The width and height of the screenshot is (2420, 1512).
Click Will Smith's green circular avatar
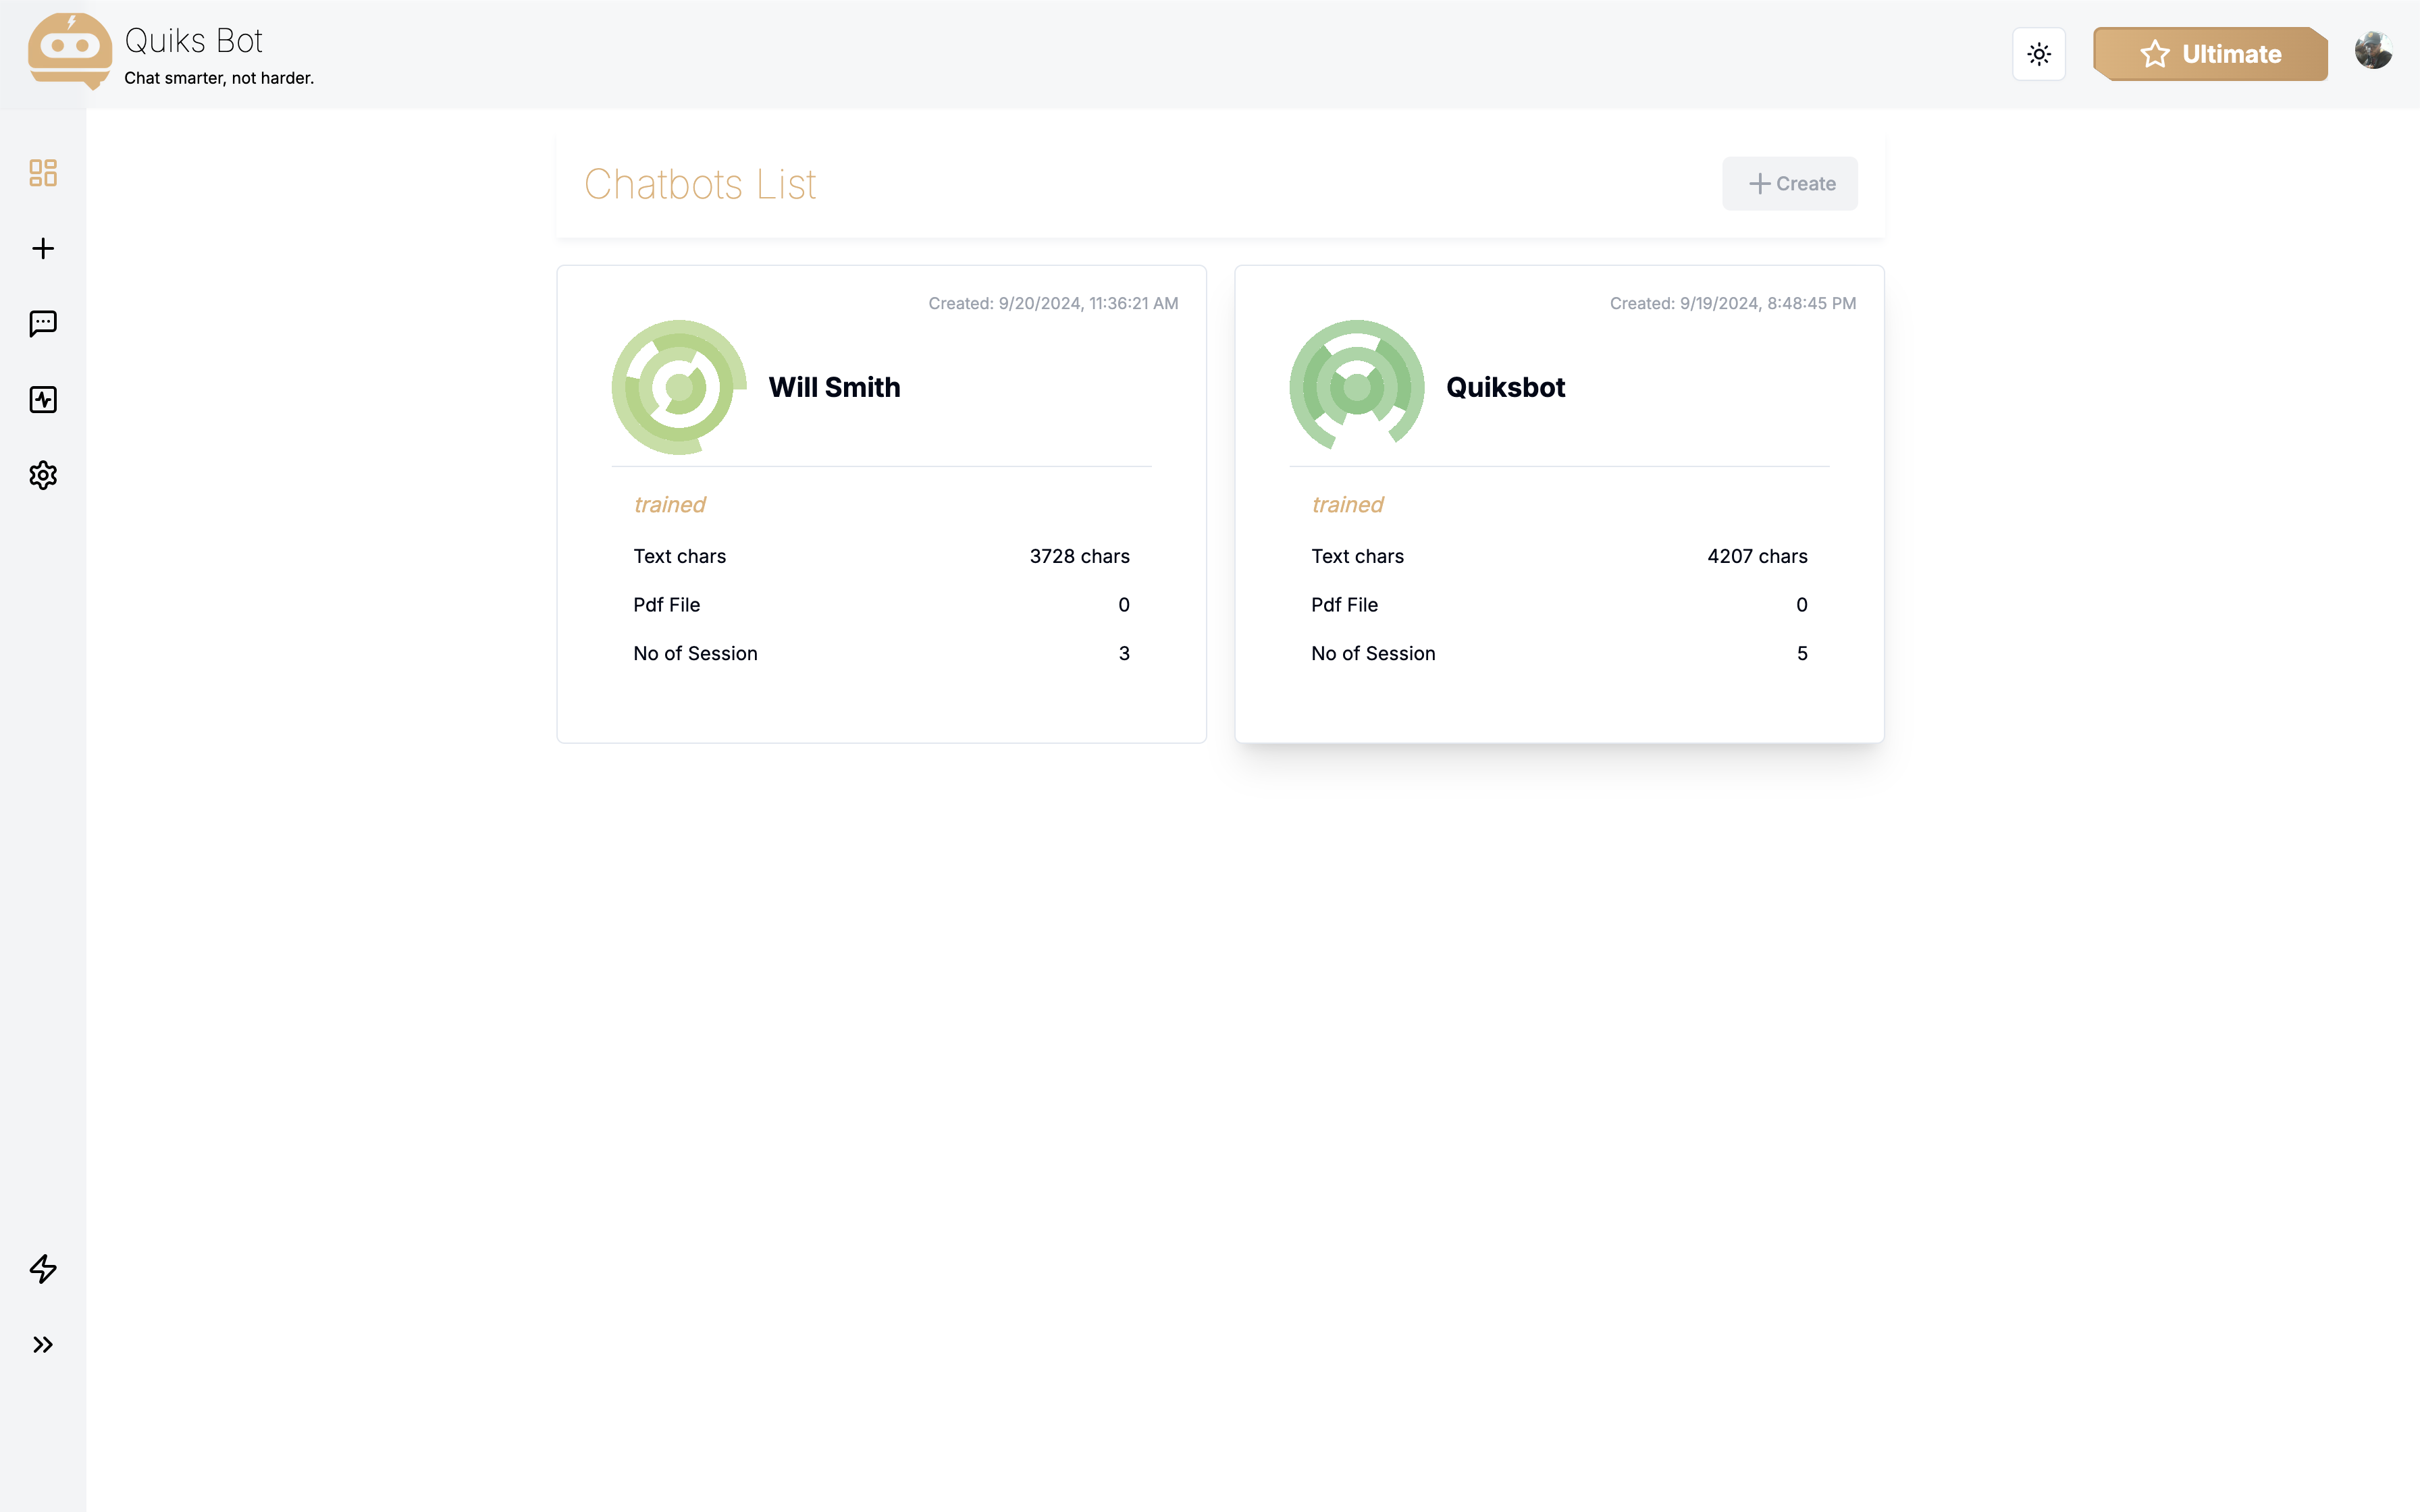[x=679, y=388]
